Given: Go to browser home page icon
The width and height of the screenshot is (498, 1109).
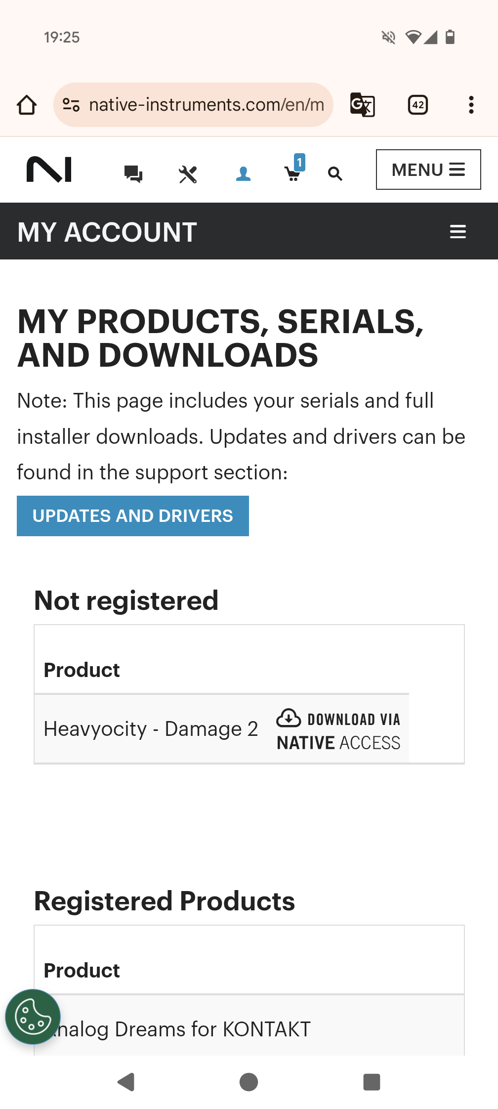Looking at the screenshot, I should [x=27, y=105].
